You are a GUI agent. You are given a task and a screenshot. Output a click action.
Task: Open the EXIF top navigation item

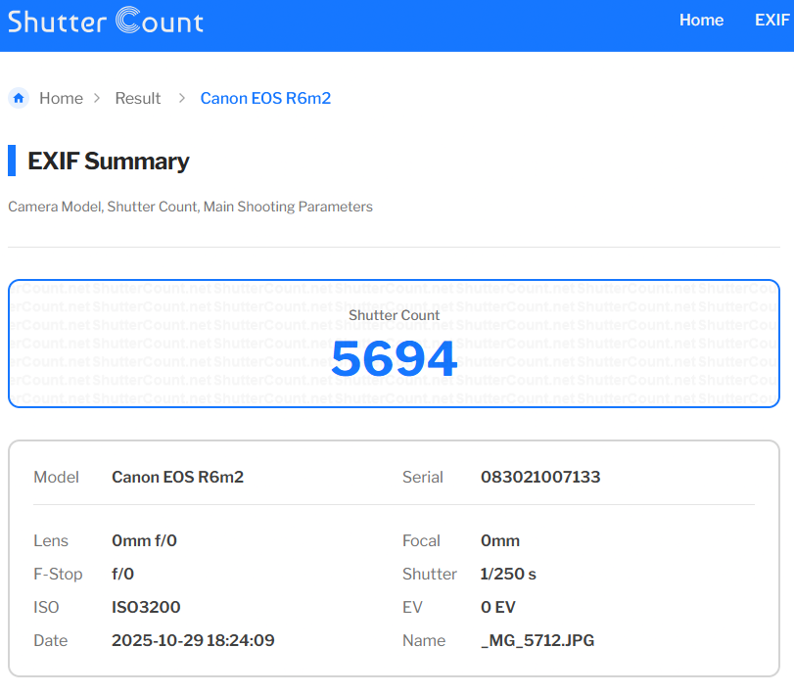771,21
